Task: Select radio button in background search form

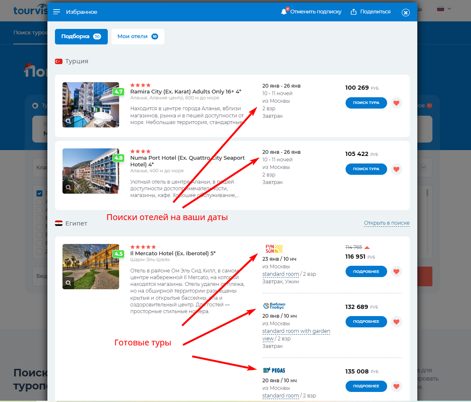Action: click(x=35, y=106)
